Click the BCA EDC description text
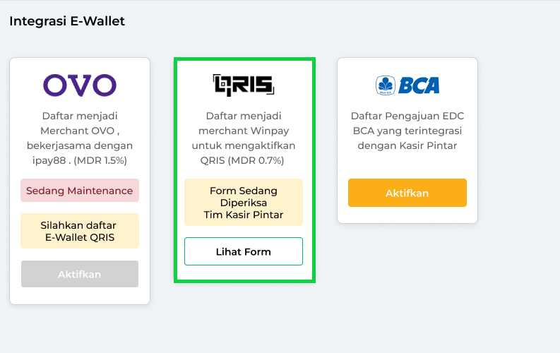This screenshot has height=353, width=560. [x=407, y=131]
